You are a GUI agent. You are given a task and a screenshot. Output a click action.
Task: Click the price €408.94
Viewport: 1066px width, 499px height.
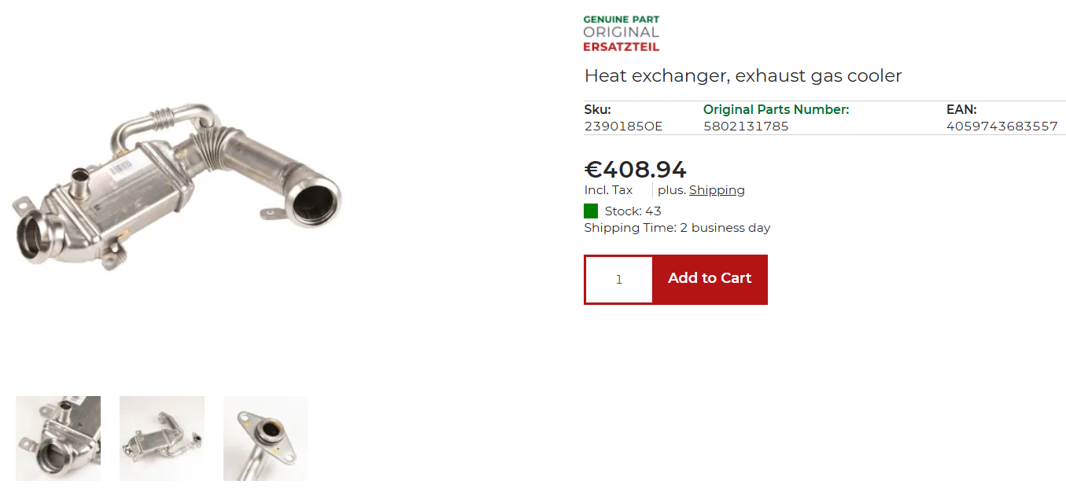tap(636, 169)
